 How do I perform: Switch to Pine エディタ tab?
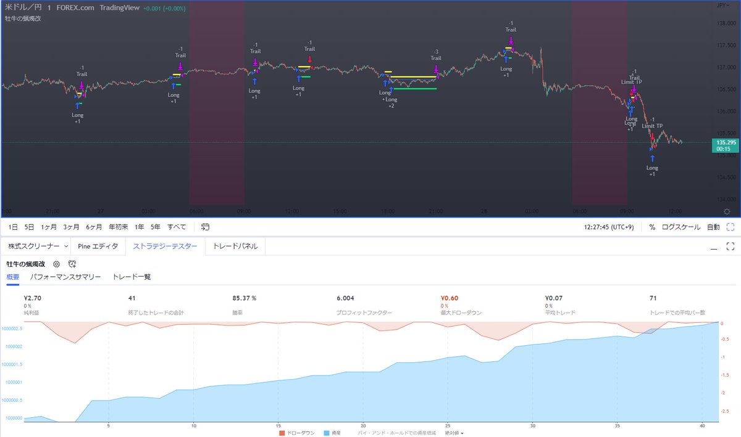[98, 246]
